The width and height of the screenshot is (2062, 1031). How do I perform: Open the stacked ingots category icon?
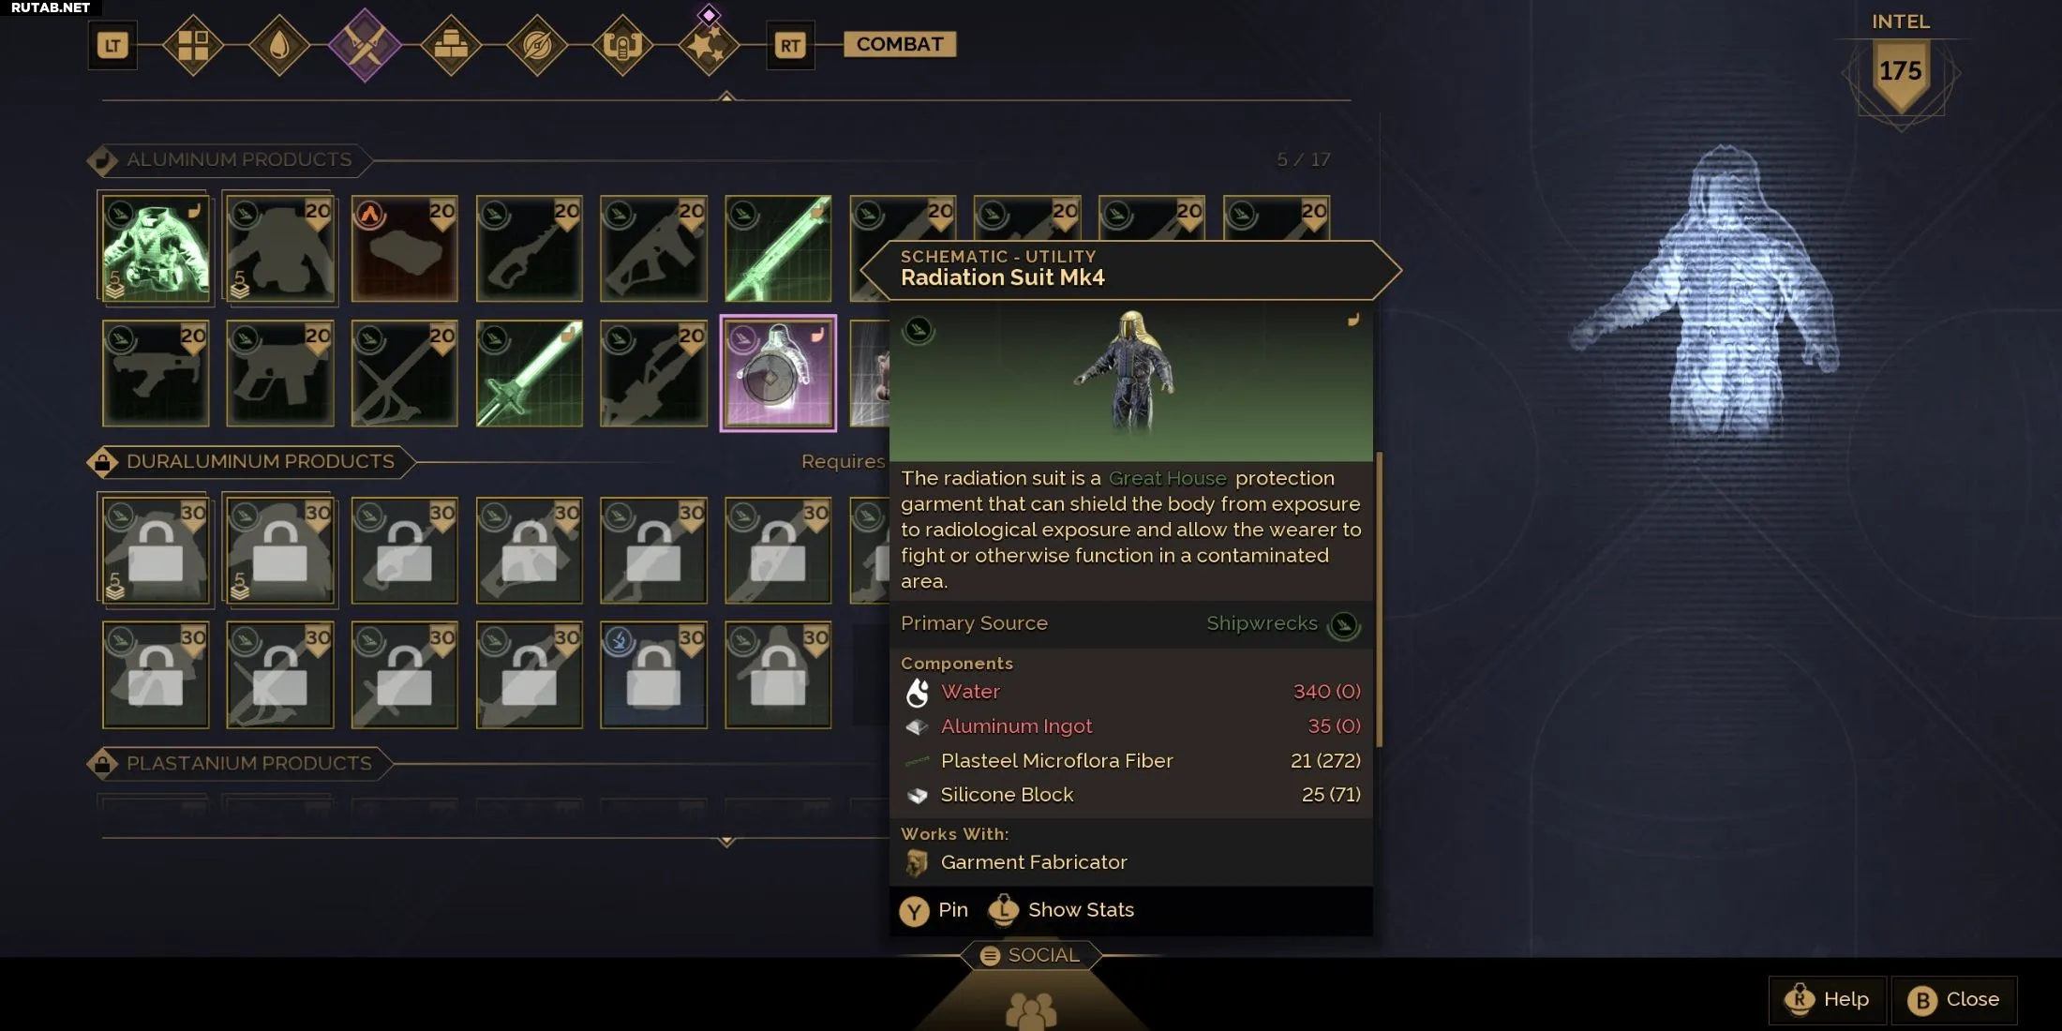tap(451, 45)
